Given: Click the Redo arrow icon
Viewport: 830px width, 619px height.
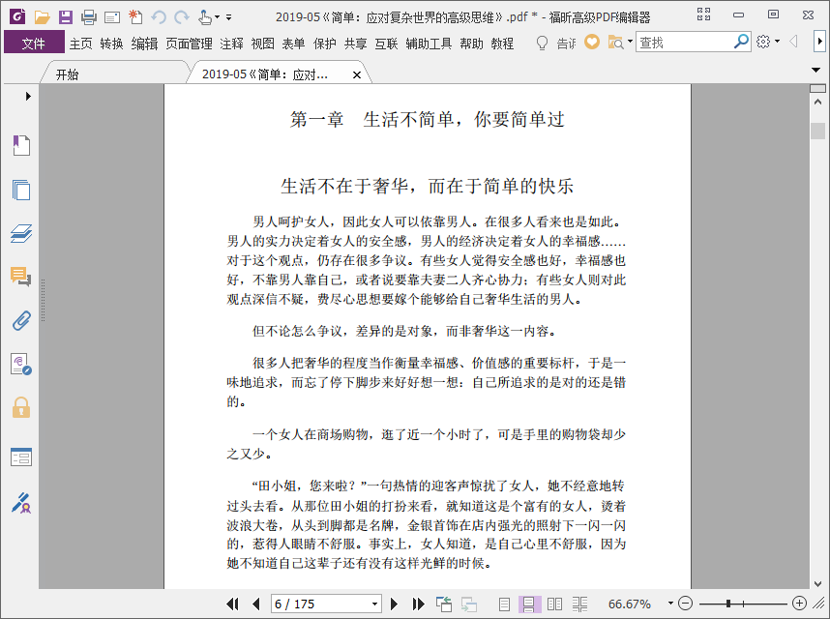Looking at the screenshot, I should click(182, 17).
